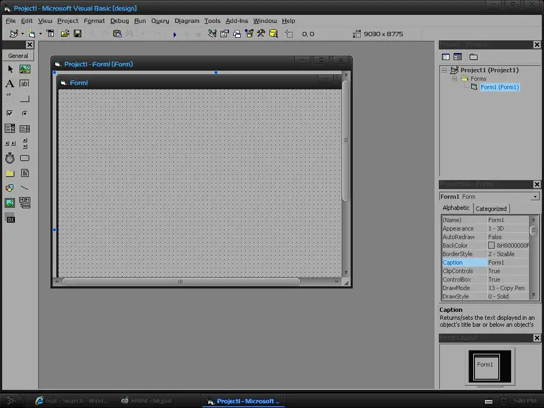Viewport: 544px width, 408px height.
Task: Start the program with Run arrow
Action: point(175,35)
